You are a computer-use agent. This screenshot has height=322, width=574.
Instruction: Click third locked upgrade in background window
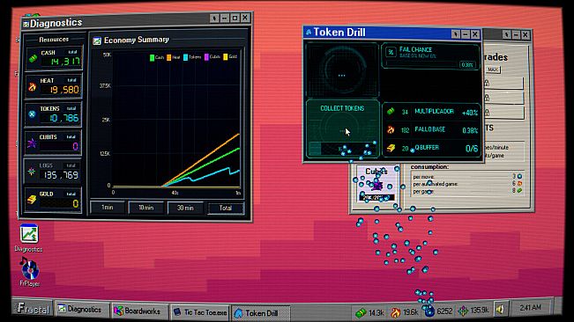click(x=503, y=113)
